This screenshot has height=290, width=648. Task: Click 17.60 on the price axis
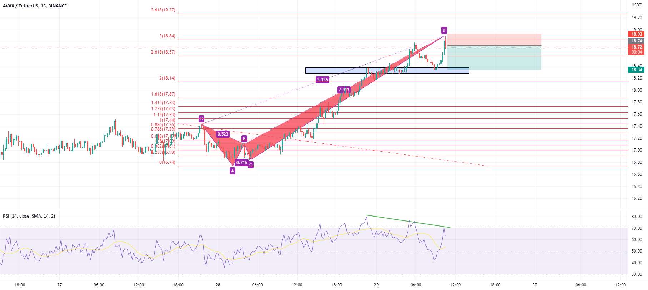click(x=637, y=114)
